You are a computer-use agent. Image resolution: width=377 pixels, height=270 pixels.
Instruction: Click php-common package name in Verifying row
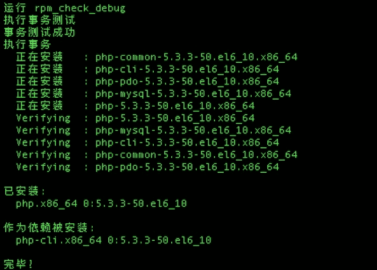point(196,155)
